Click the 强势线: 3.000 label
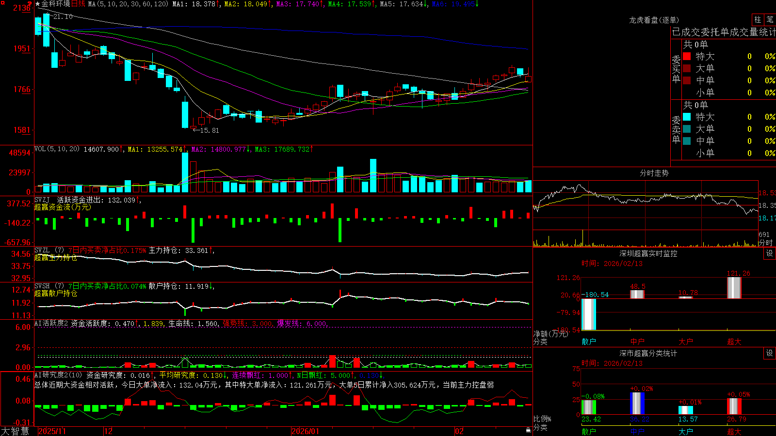Viewport: 776px width, 436px height. [248, 324]
